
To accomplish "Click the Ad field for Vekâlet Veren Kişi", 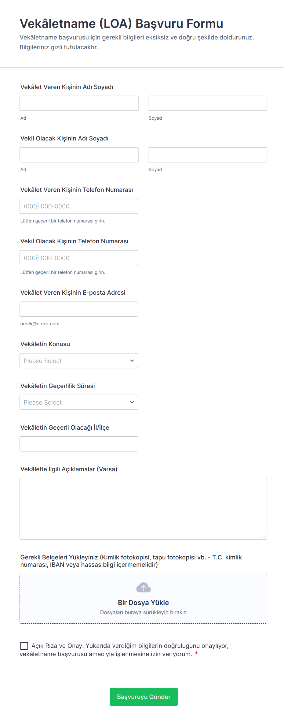I will [79, 103].
